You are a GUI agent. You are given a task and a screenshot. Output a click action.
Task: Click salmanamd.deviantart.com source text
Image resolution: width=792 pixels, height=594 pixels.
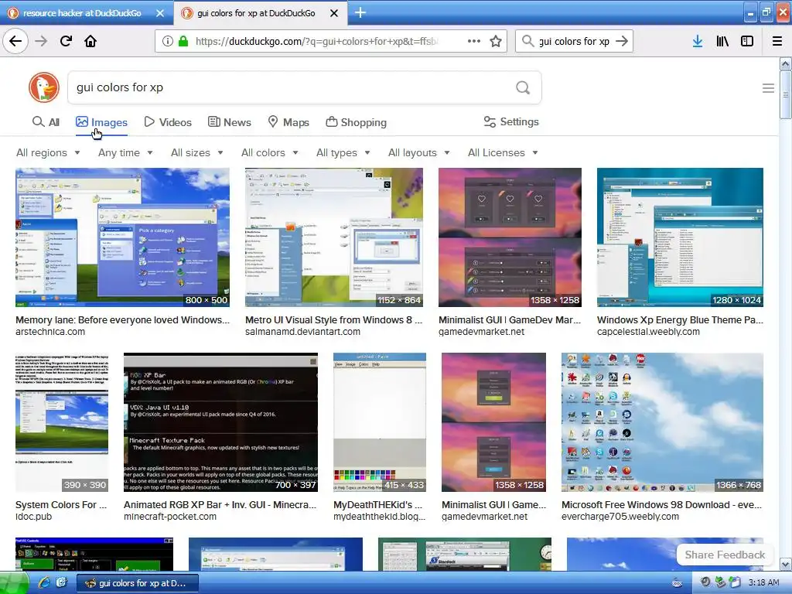click(x=302, y=332)
